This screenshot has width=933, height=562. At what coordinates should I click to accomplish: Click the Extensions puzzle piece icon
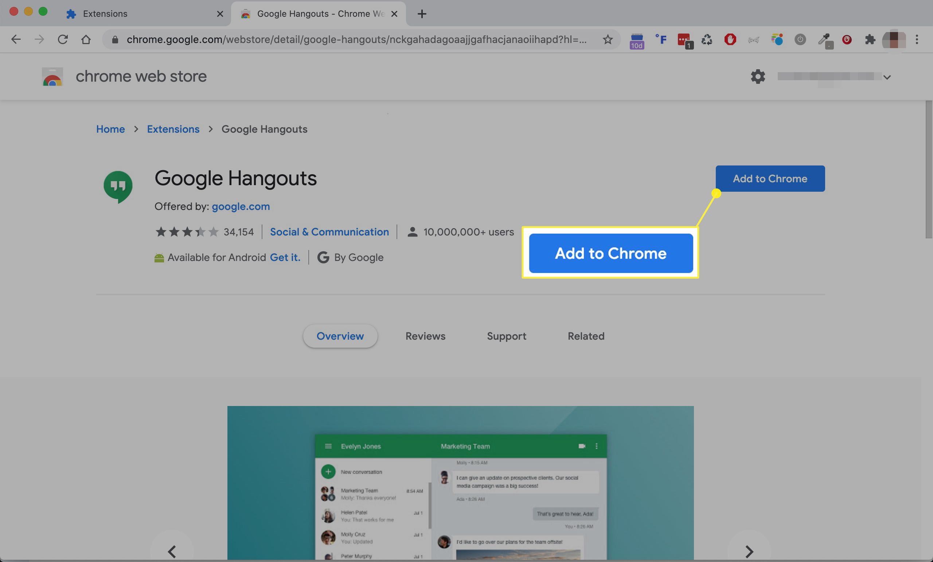tap(870, 39)
